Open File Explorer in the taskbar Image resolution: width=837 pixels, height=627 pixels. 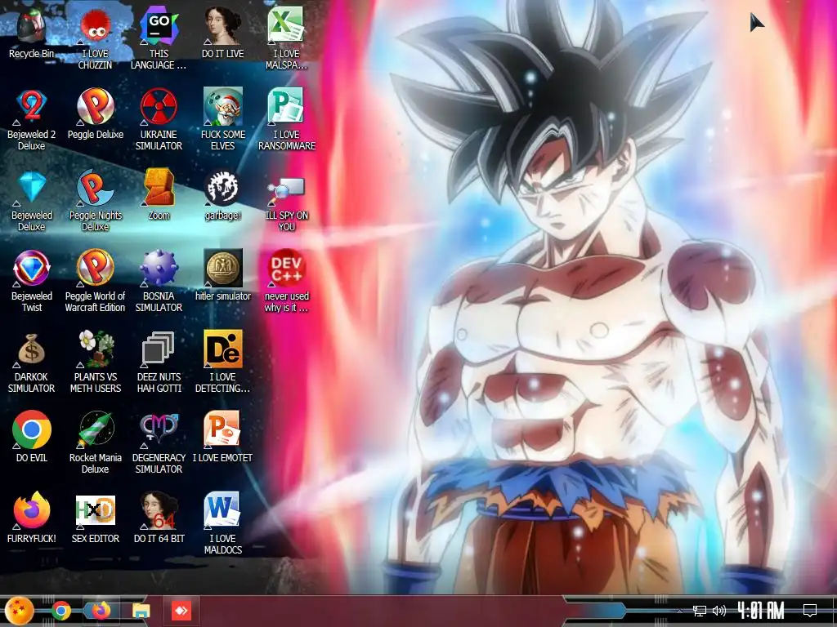141,611
